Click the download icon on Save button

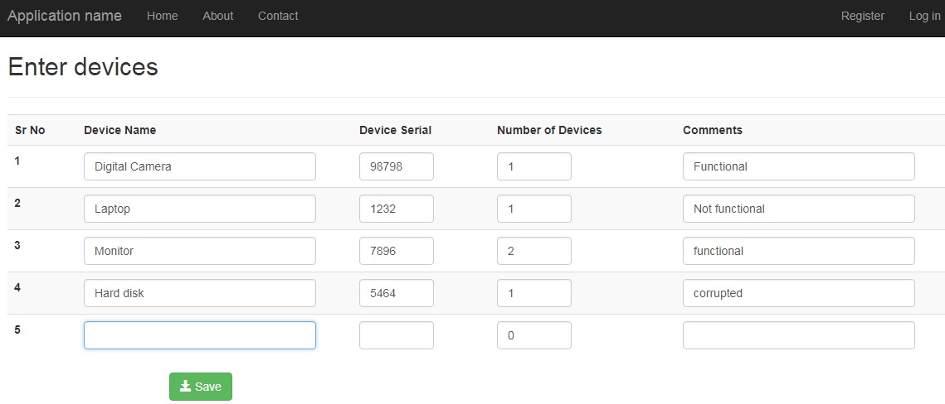[x=186, y=386]
